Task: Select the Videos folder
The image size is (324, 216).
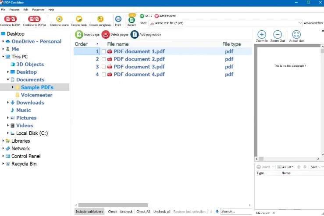Action: [x=25, y=126]
